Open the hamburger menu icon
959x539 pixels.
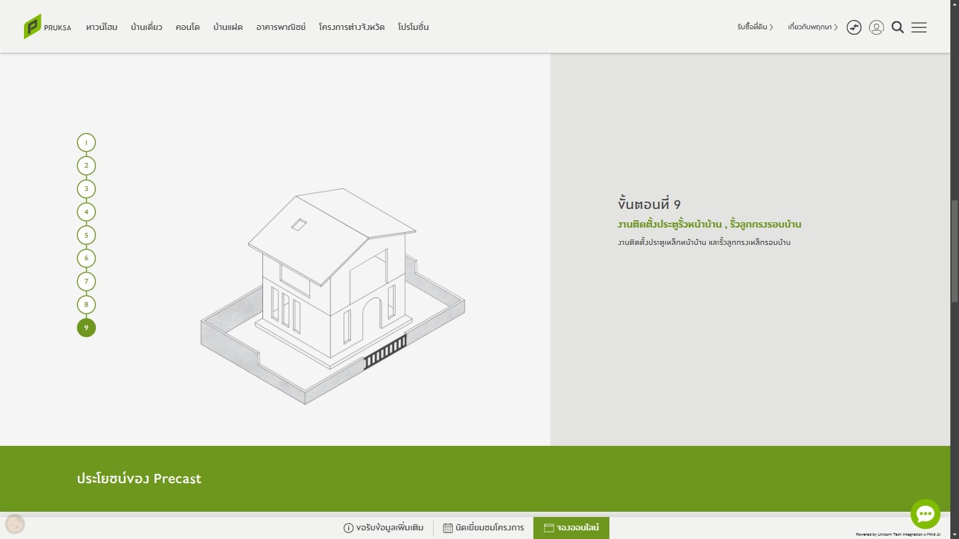(x=919, y=27)
